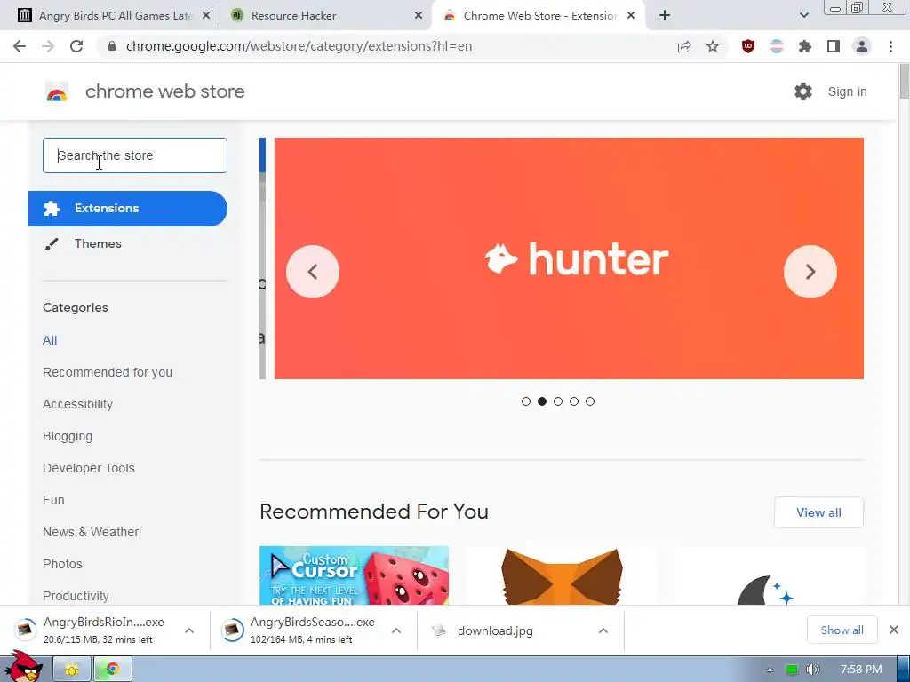
Task: Open Angry Birds app on taskbar
Action: point(23,667)
